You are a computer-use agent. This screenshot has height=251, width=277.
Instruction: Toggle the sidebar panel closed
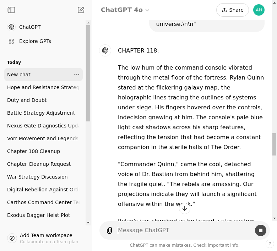[x=11, y=10]
